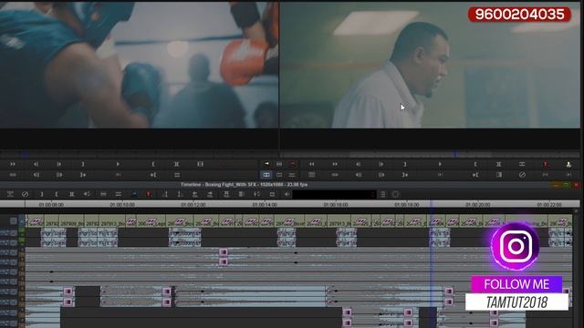Click the source monitor position bar
Image resolution: width=584 pixels, height=328 pixels.
[139, 154]
